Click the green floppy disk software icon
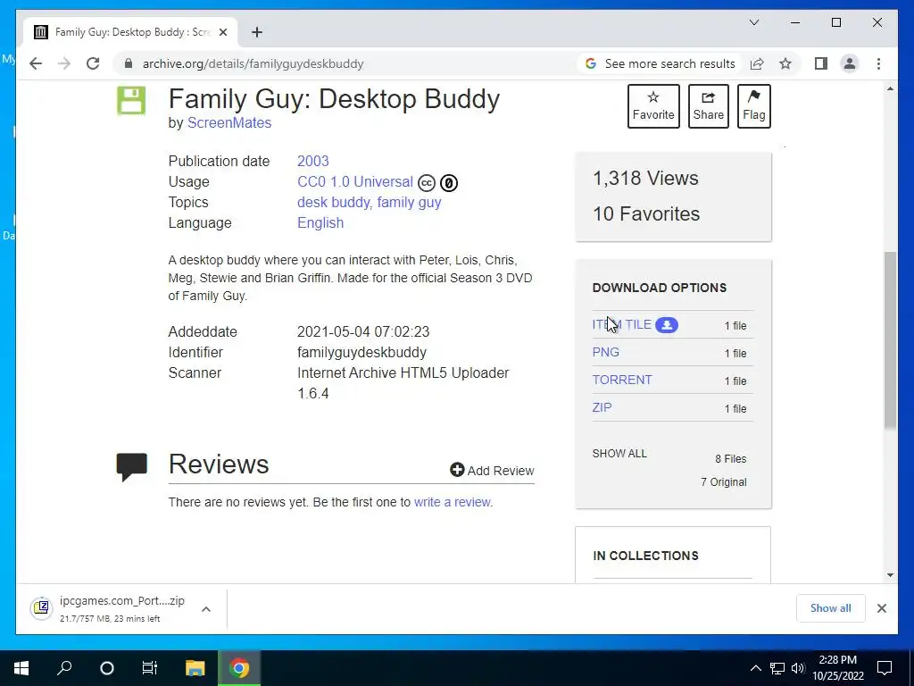 [x=131, y=100]
